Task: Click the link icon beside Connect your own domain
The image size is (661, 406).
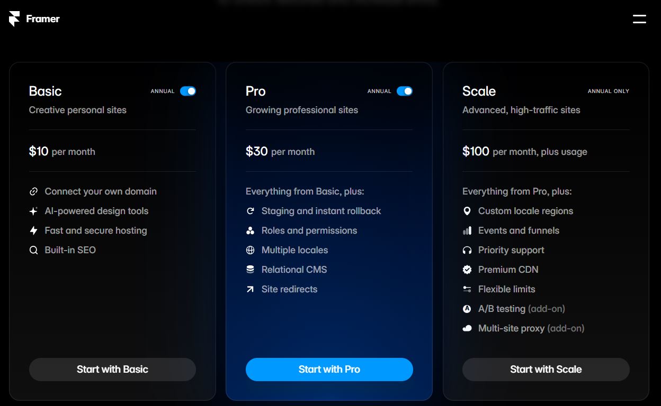Action: coord(34,191)
